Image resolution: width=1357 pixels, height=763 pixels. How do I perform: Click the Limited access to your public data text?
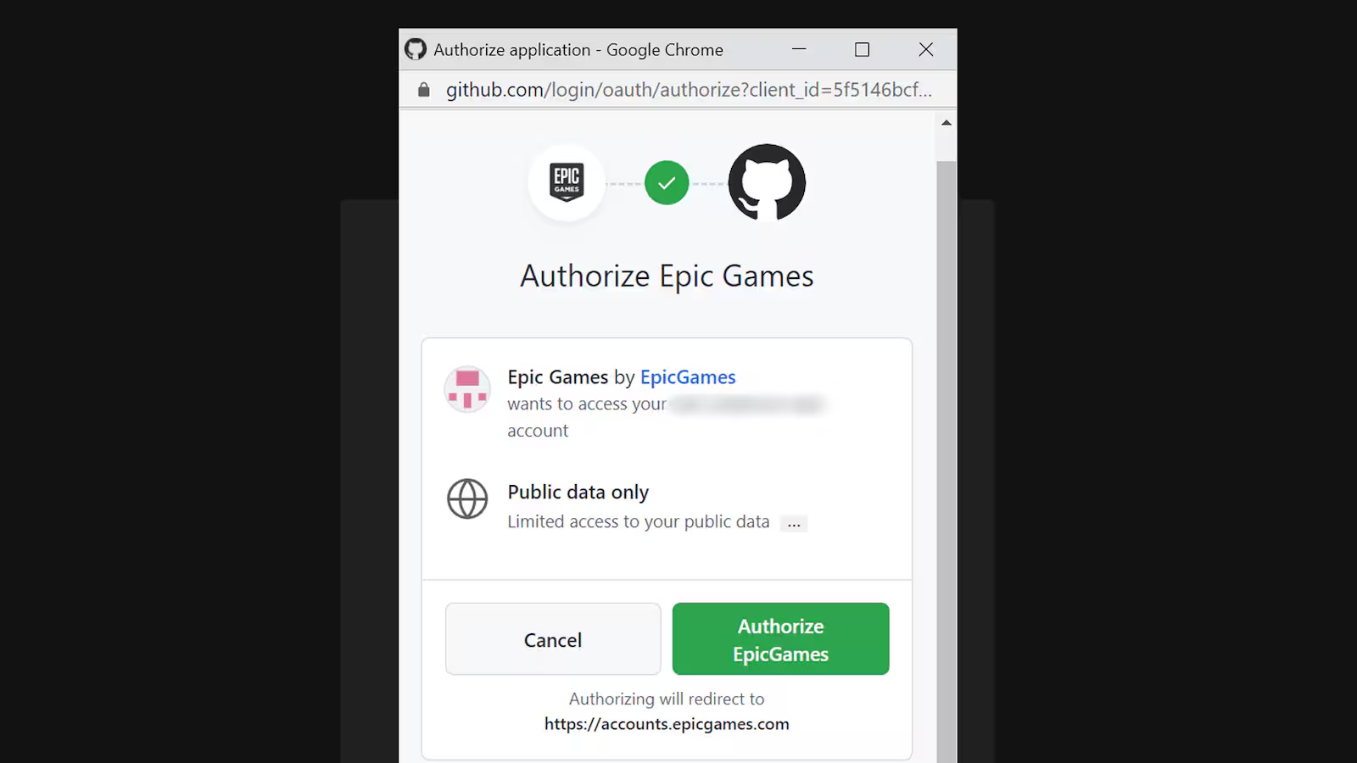639,522
